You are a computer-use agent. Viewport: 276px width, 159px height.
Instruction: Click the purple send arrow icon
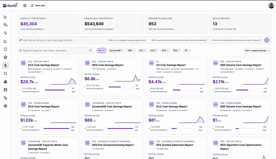pyautogui.click(x=267, y=40)
